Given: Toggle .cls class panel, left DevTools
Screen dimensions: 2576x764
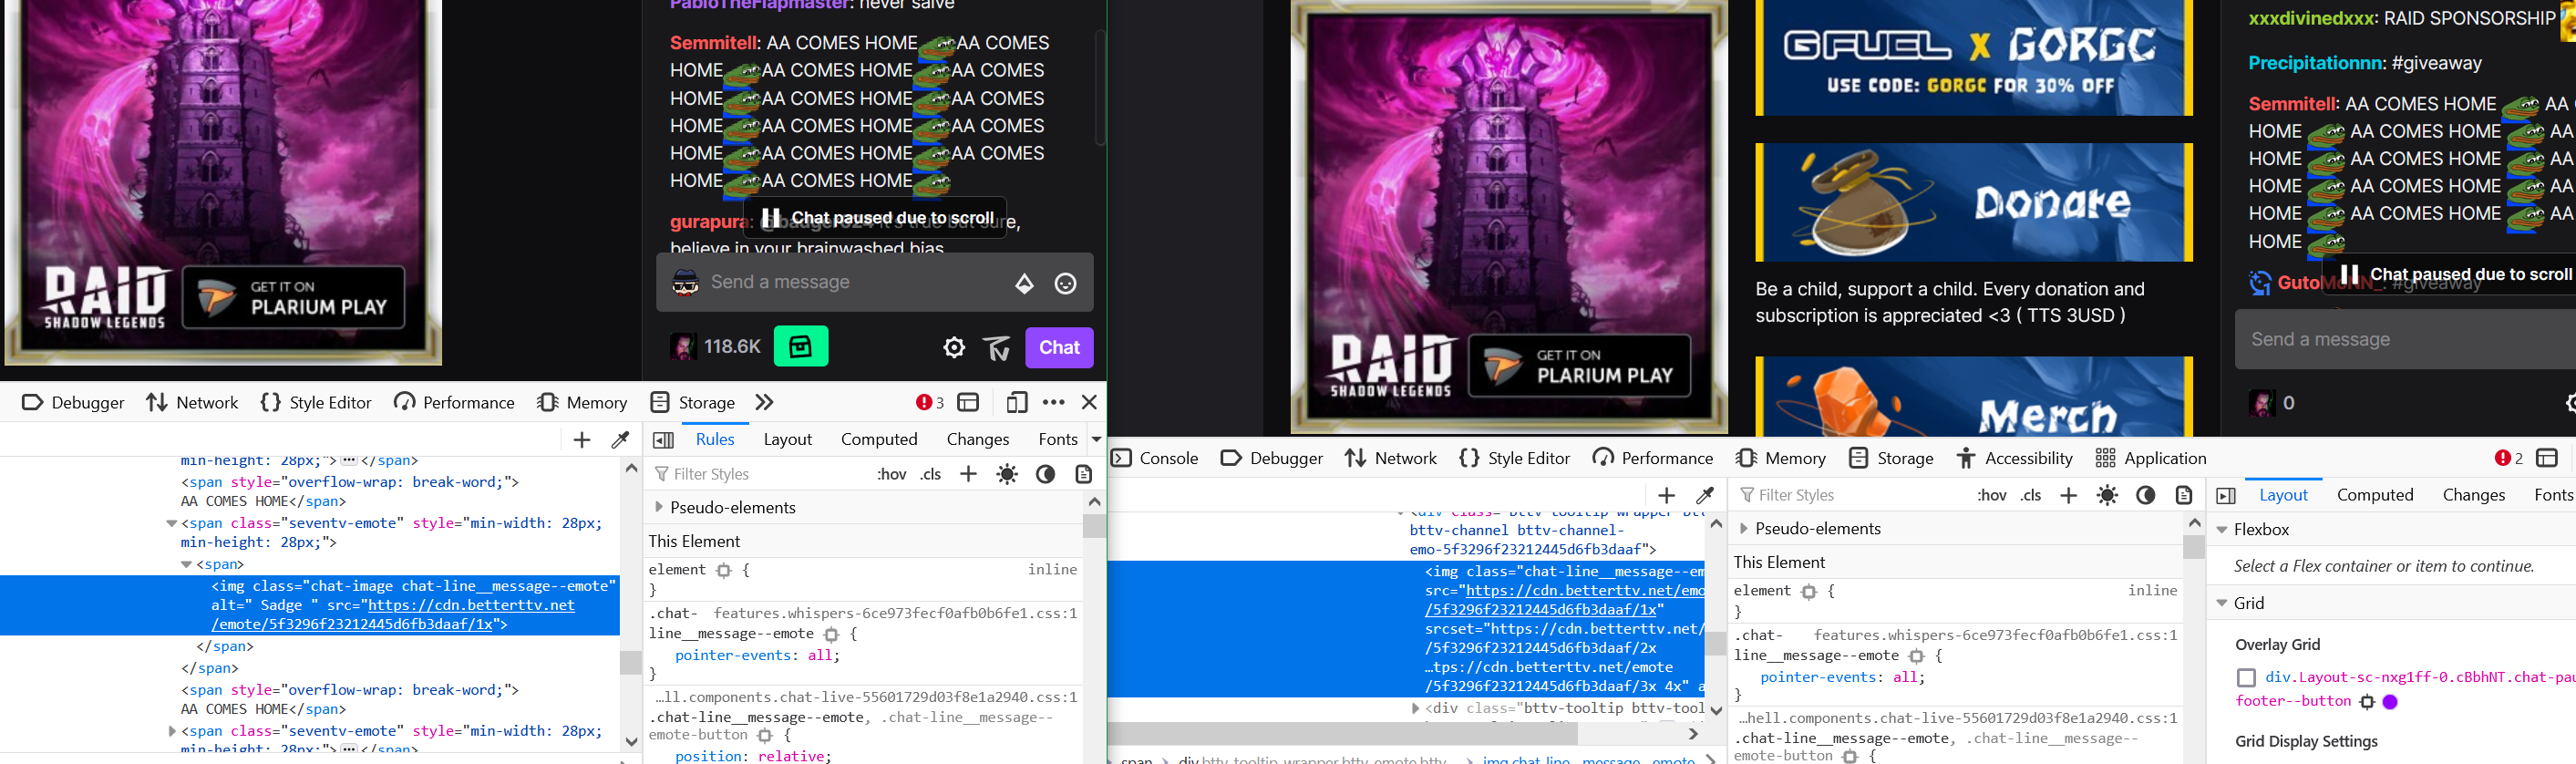Looking at the screenshot, I should tap(931, 474).
